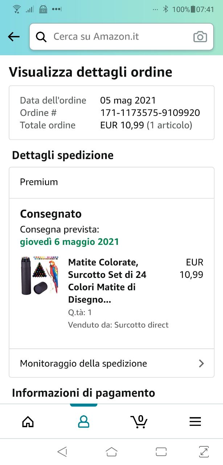Open the account profile icon

click(84, 421)
